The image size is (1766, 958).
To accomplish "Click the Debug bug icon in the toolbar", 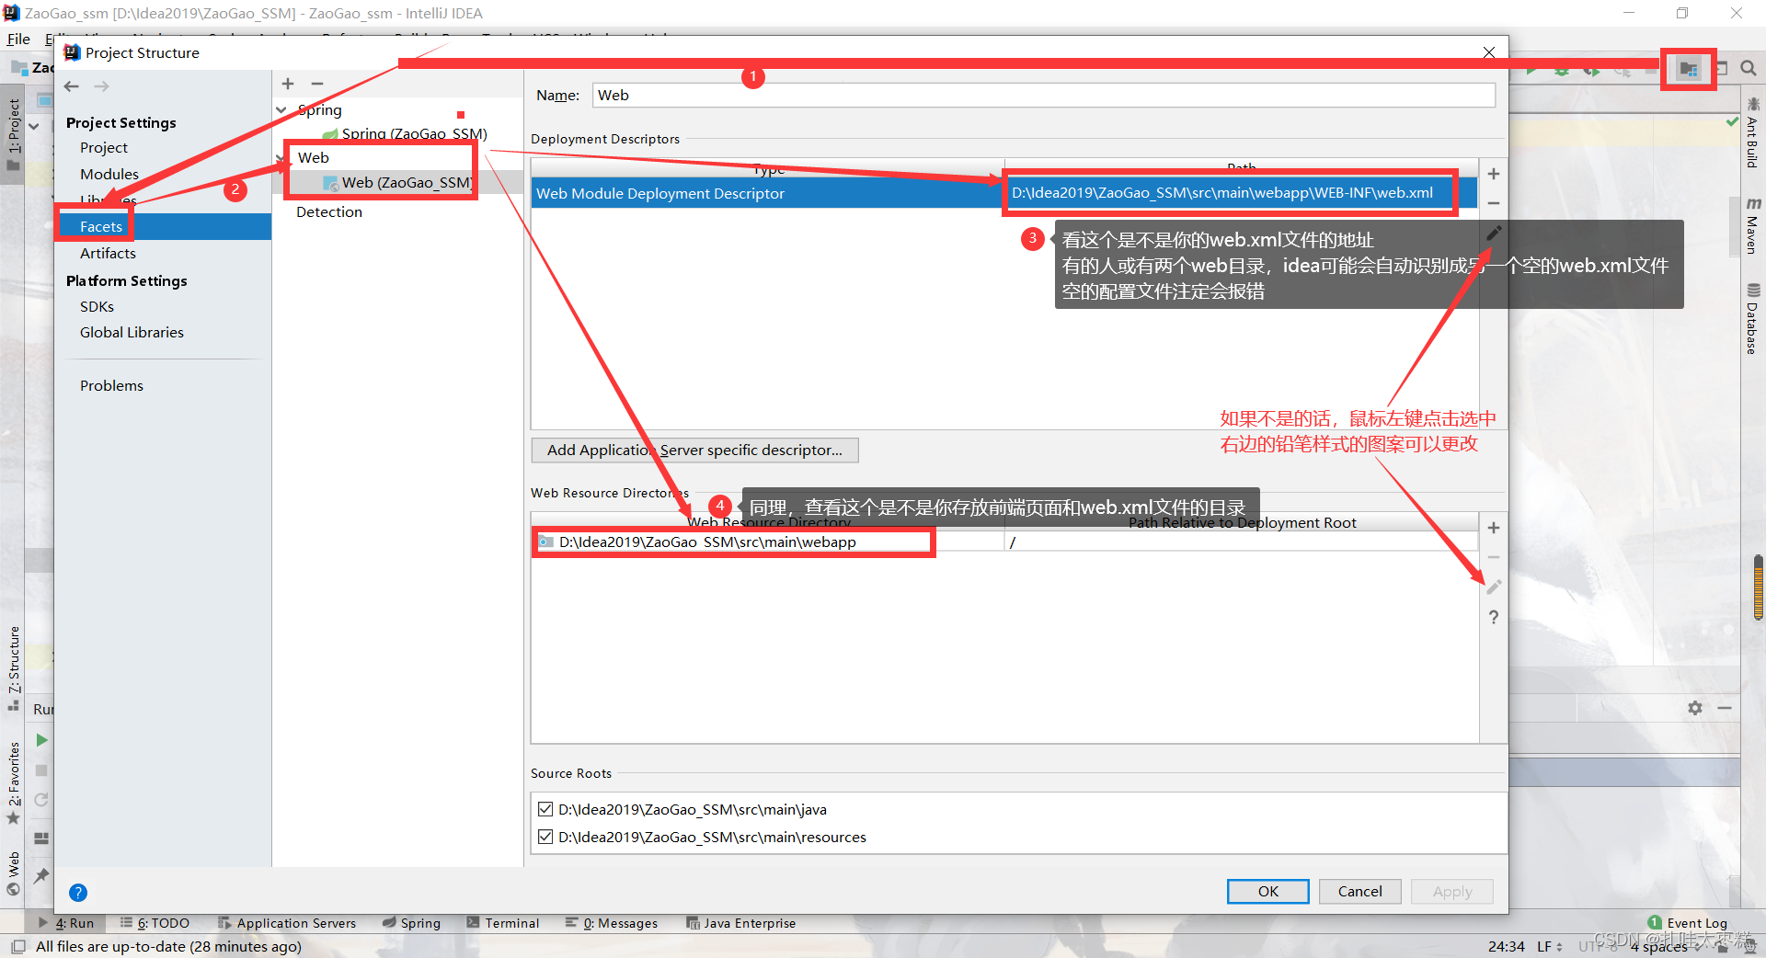I will (1562, 69).
